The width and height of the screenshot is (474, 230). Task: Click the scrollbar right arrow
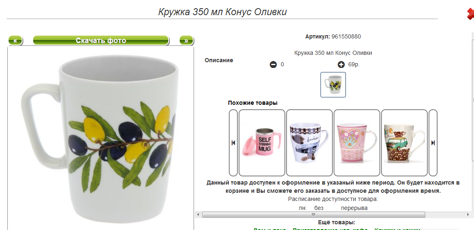click(x=469, y=214)
